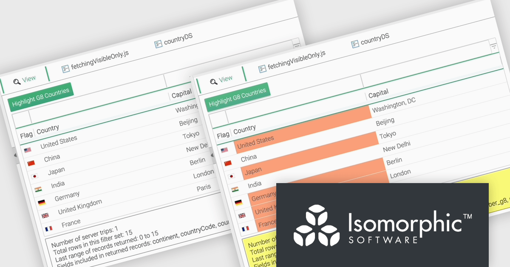This screenshot has height=267, width=510.
Task: Click Capital column header, right grid
Action: [379, 94]
